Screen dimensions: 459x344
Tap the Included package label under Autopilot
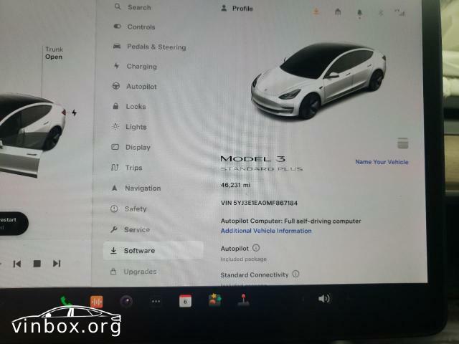(244, 259)
